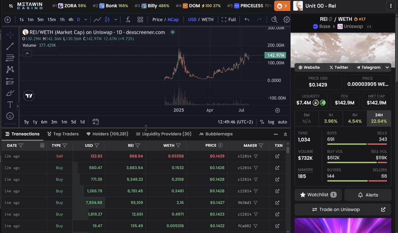This screenshot has width=398, height=233.
Task: Set chart range to 1y
Action: tap(35, 122)
